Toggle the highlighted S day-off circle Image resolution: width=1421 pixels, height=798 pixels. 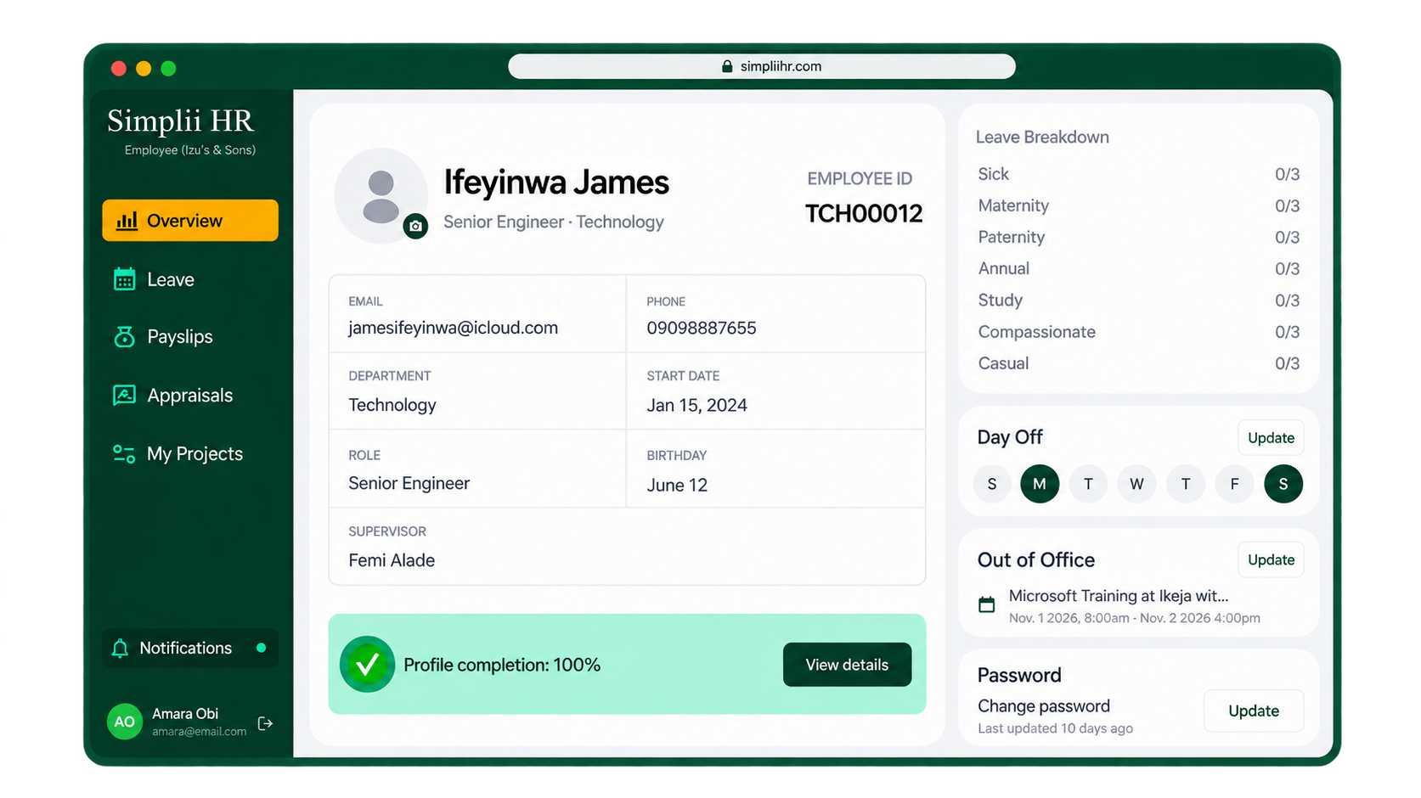pyautogui.click(x=1283, y=484)
